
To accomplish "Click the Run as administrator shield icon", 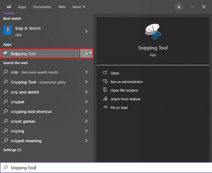I will tap(105, 81).
